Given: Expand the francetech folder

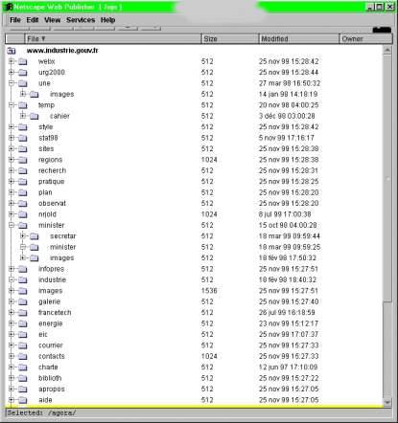Looking at the screenshot, I should pos(12,312).
